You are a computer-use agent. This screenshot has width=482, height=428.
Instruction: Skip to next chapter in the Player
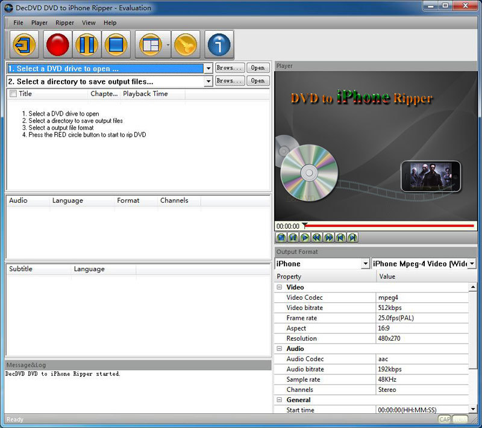(352, 237)
